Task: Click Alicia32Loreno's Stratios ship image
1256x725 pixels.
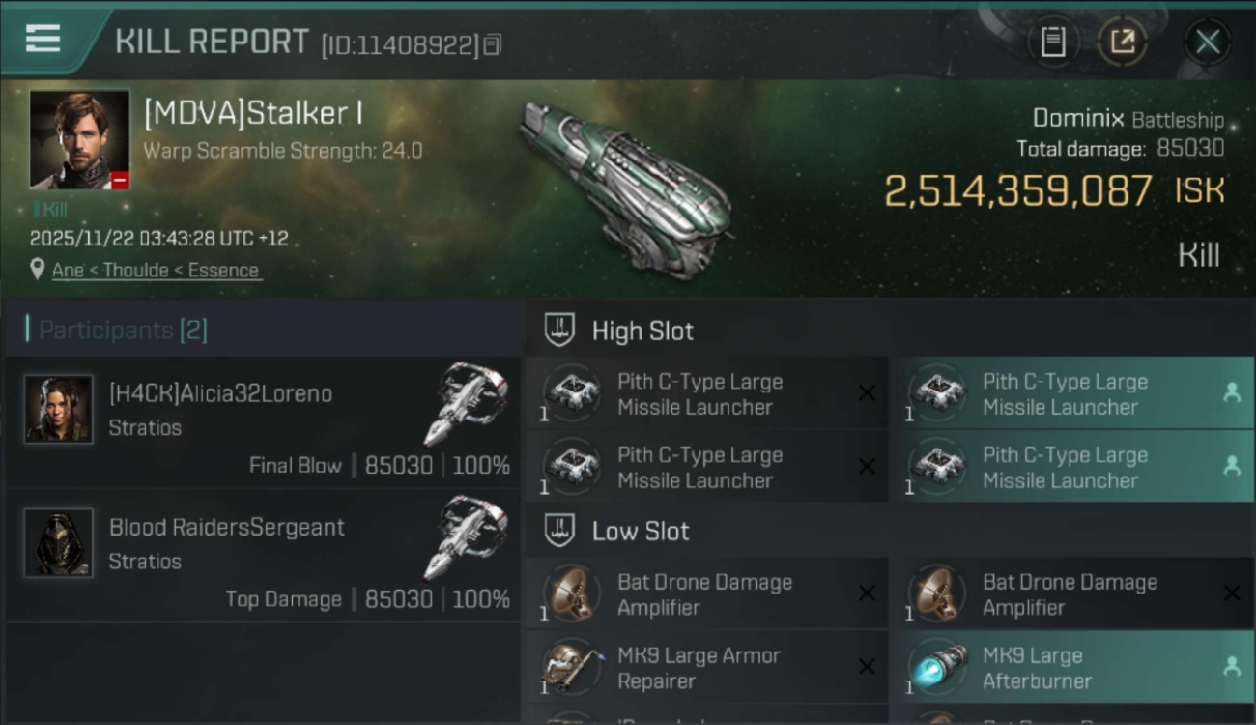Action: click(468, 403)
